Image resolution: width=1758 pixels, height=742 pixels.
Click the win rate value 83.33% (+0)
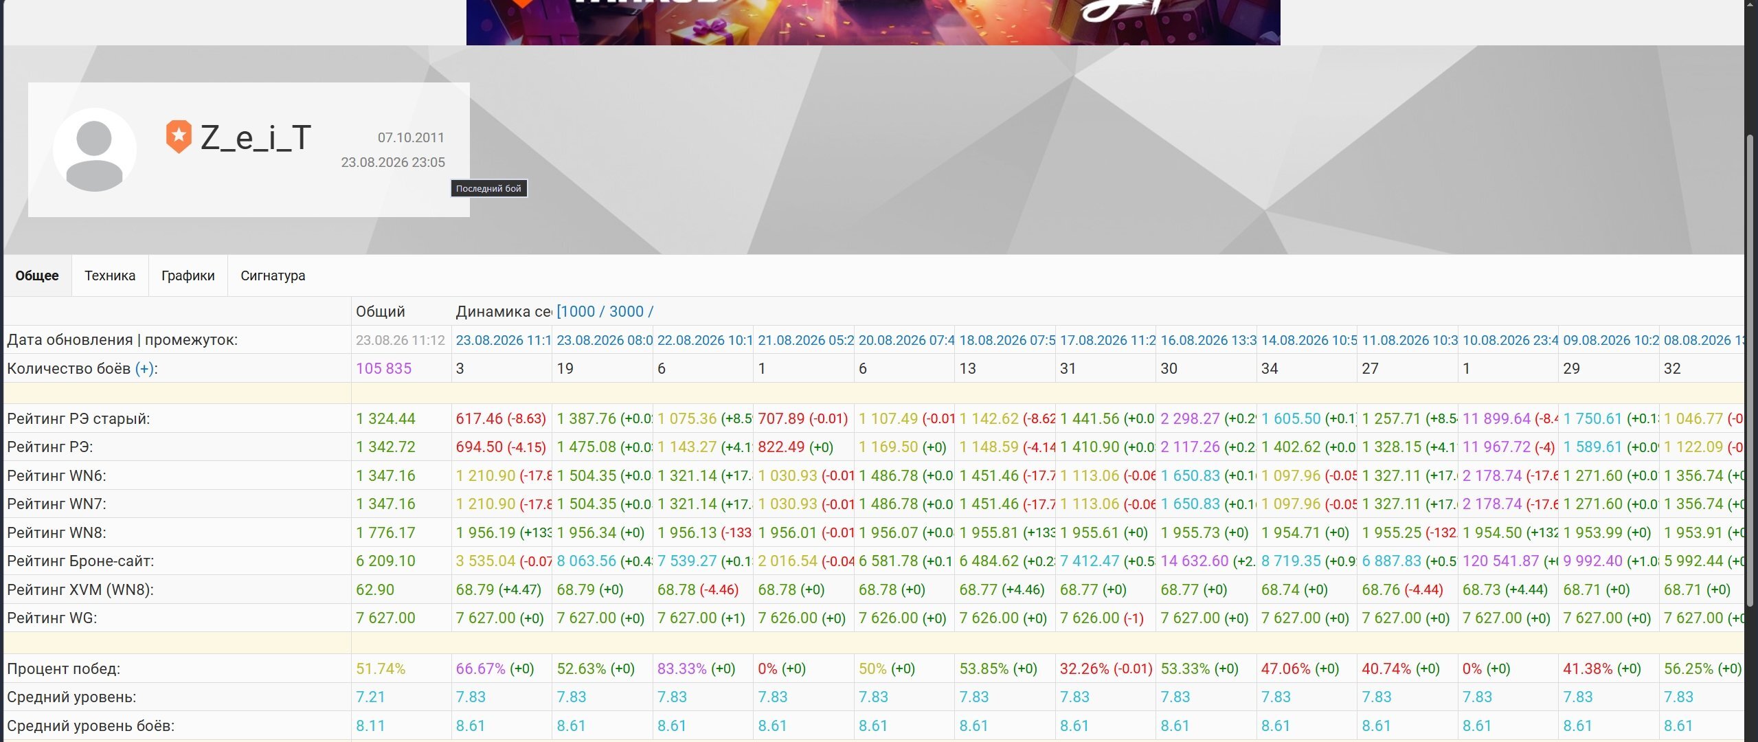tap(697, 668)
